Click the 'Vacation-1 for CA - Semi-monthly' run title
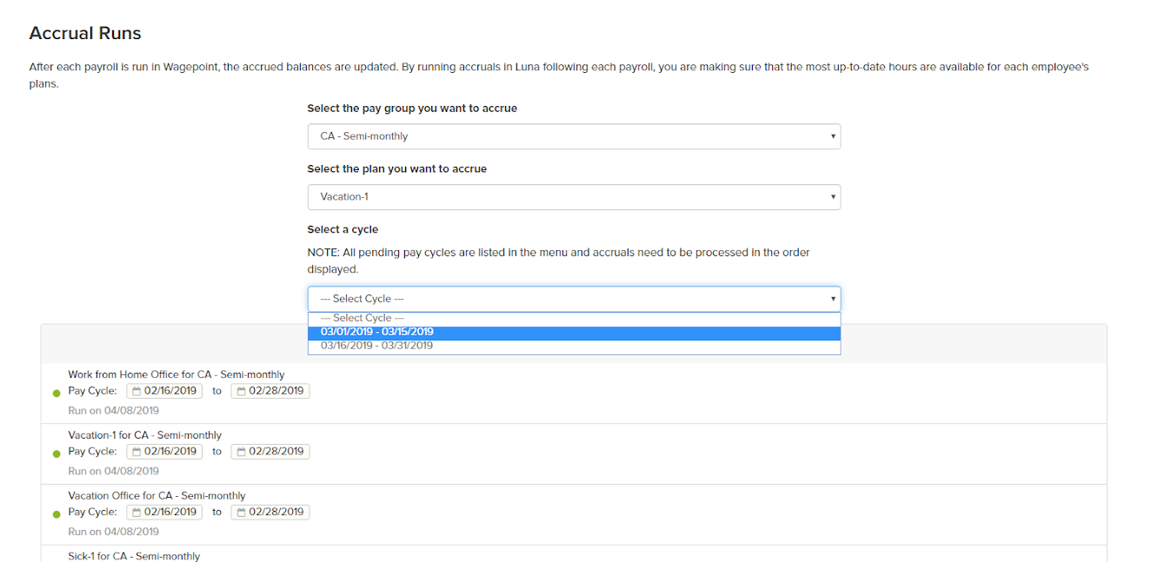1151x562 pixels. (x=144, y=435)
